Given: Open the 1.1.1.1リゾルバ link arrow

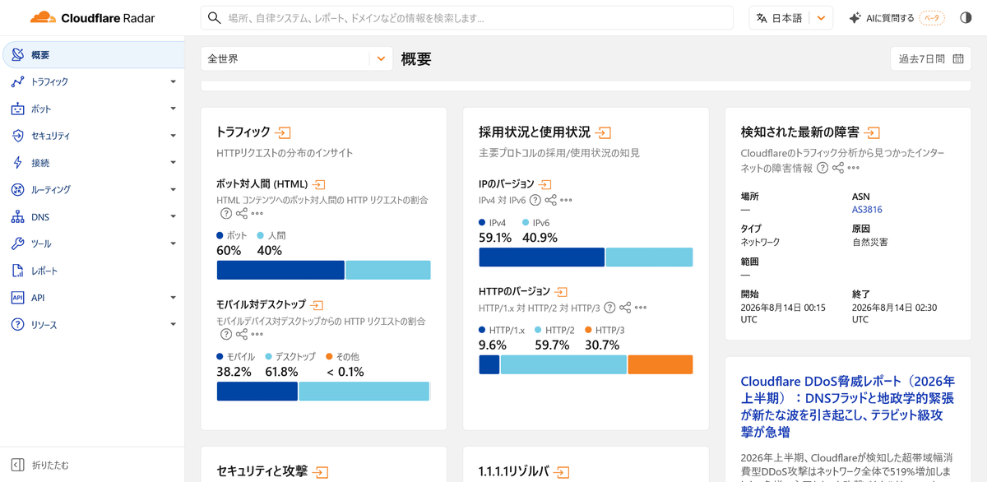Looking at the screenshot, I should 562,472.
